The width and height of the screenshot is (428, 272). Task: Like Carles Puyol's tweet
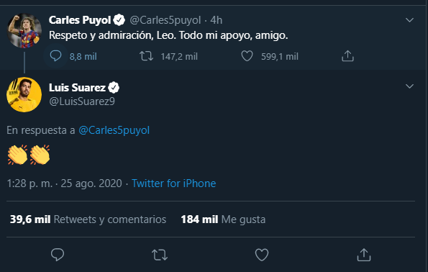[x=247, y=56]
